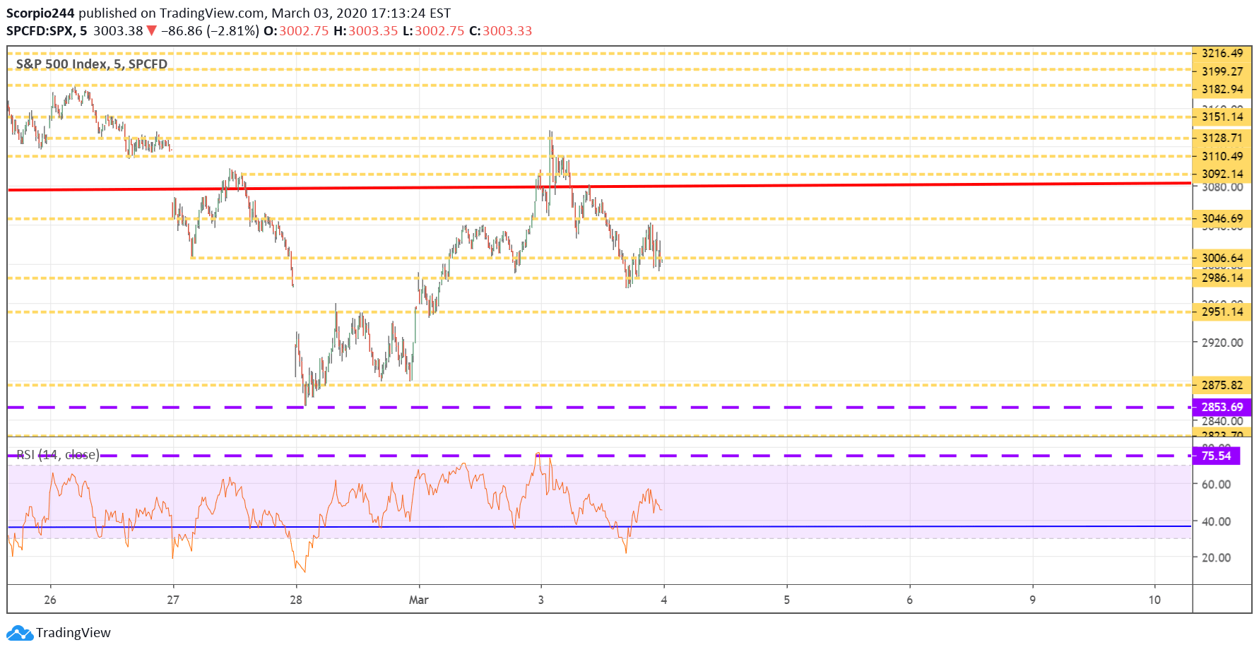Click the 3046.69 price label

pos(1222,219)
